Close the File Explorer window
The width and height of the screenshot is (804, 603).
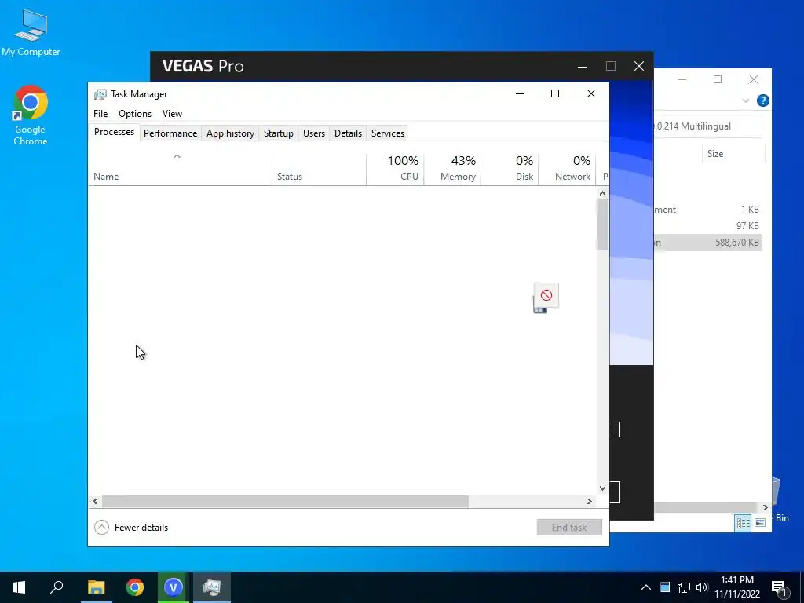coord(753,79)
